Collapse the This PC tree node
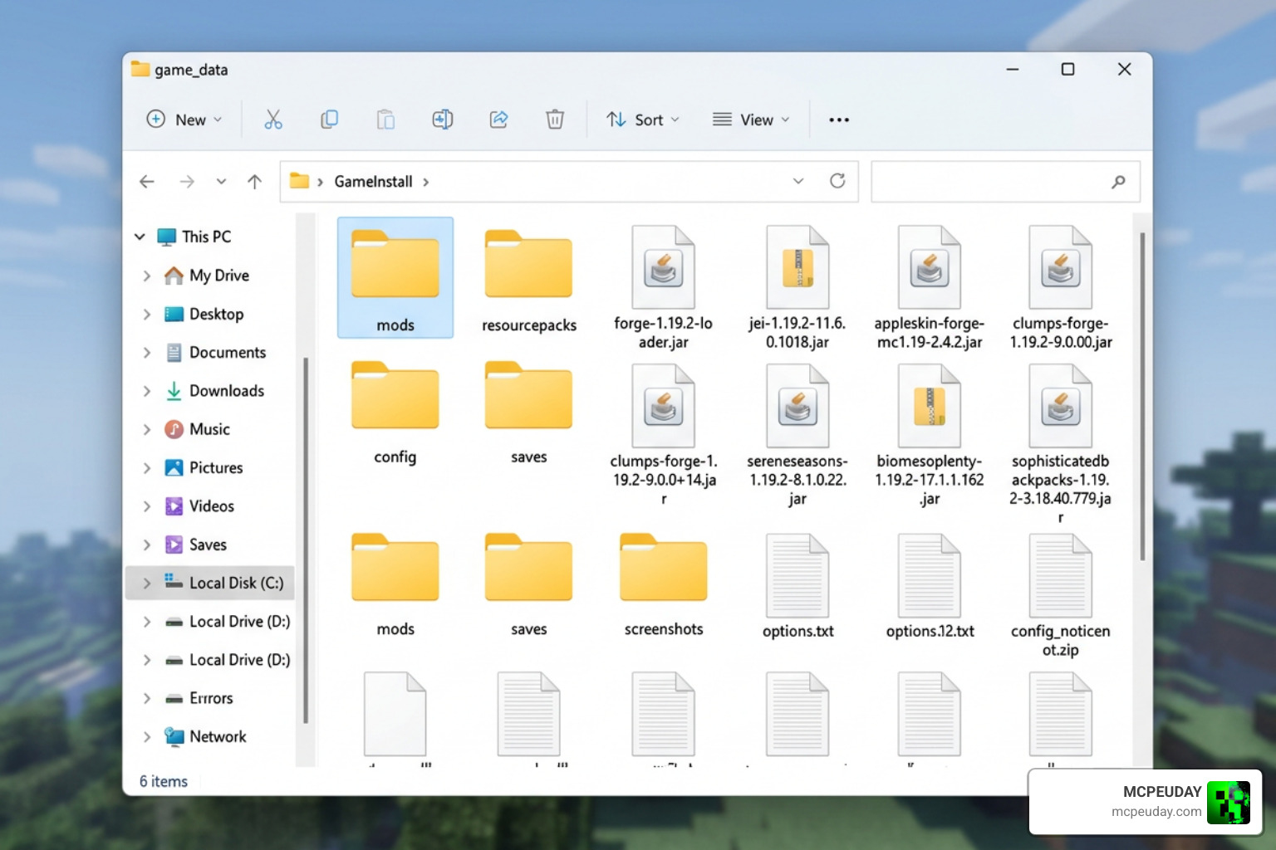This screenshot has height=850, width=1276. [140, 237]
